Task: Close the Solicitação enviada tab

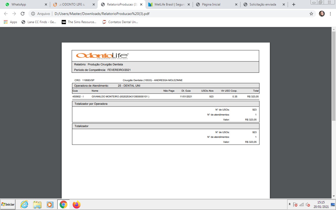Action: click(x=284, y=4)
